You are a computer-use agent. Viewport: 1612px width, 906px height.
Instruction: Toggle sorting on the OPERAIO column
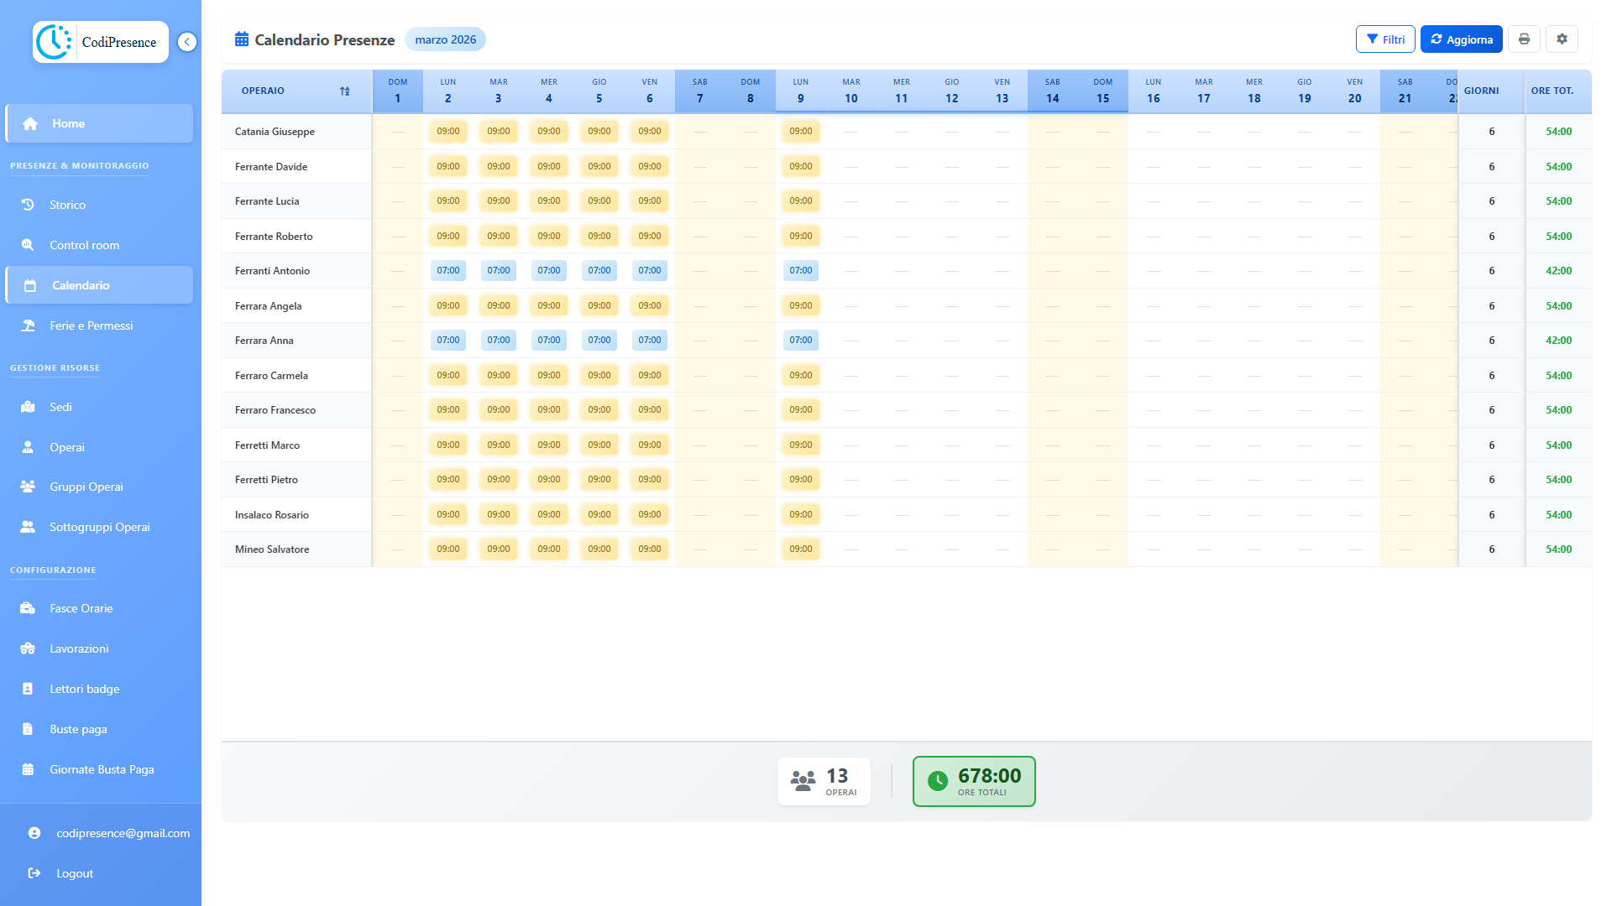[x=344, y=91]
